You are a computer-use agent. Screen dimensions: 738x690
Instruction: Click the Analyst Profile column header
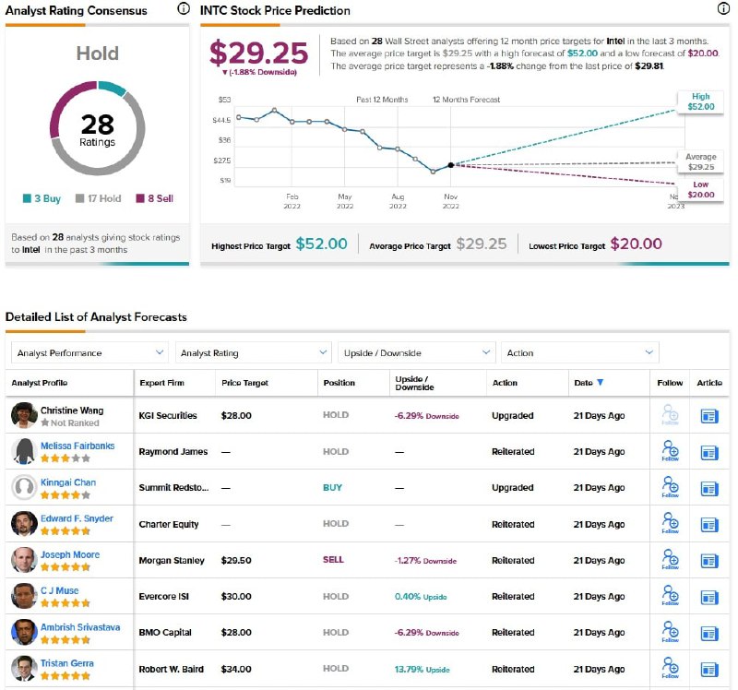pos(40,383)
